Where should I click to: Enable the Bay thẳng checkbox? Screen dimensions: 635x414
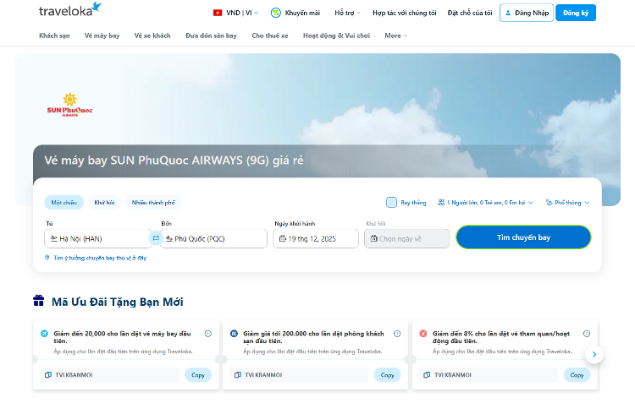coord(391,202)
